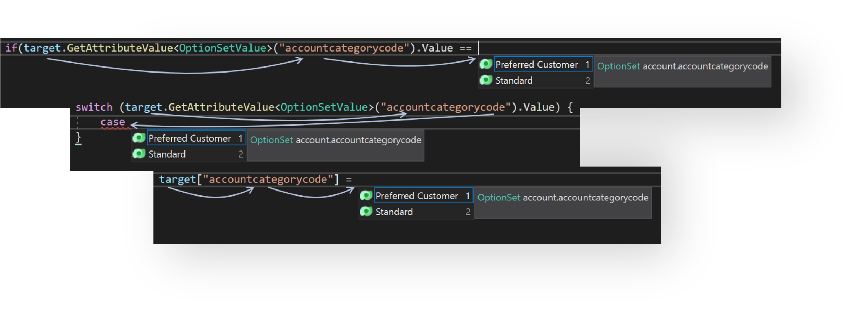Screen dimensions: 859x316
Task: Choose Standard for the target assignment
Action: [424, 211]
